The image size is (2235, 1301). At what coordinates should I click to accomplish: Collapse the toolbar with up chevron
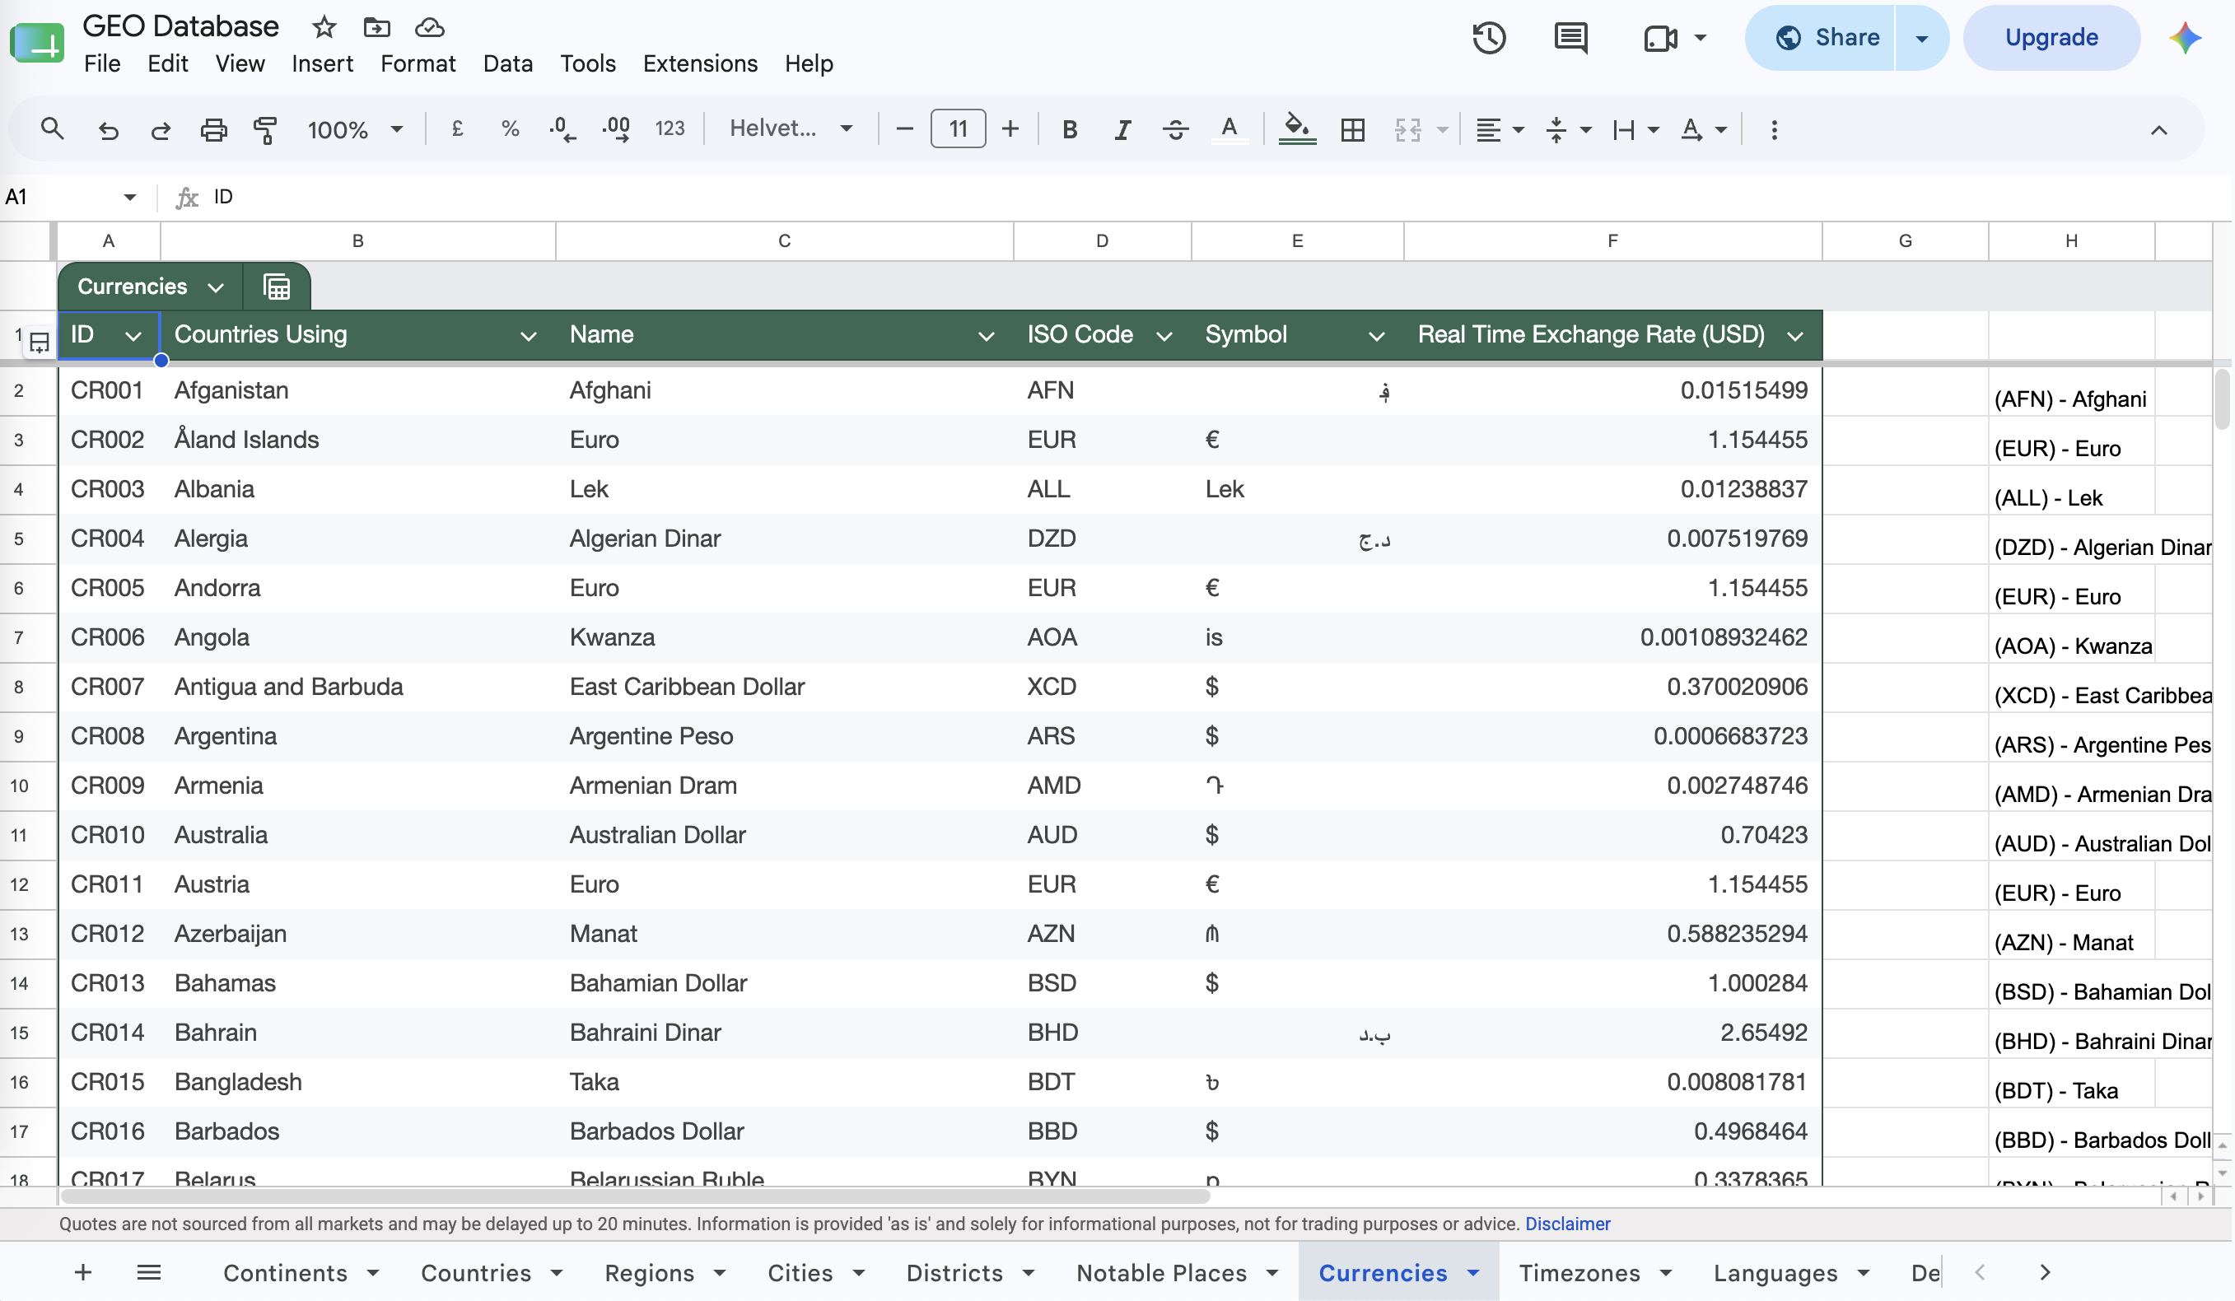coord(2158,130)
